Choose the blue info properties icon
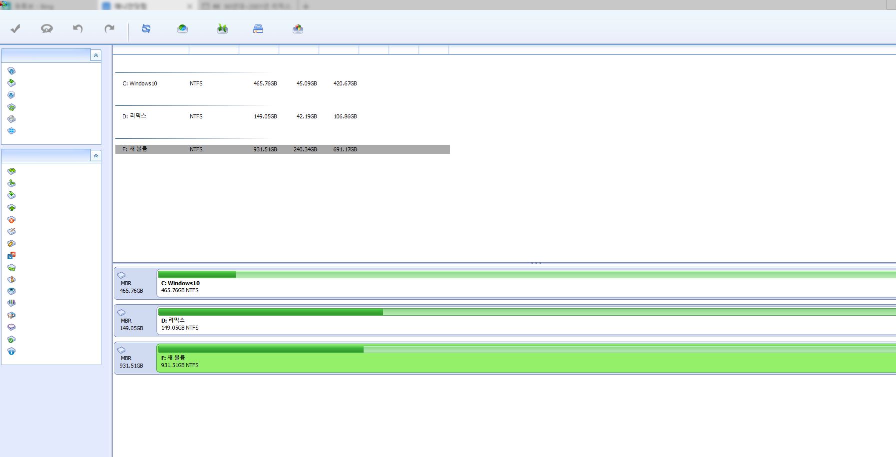Screen dimensions: 896x457 (11, 351)
